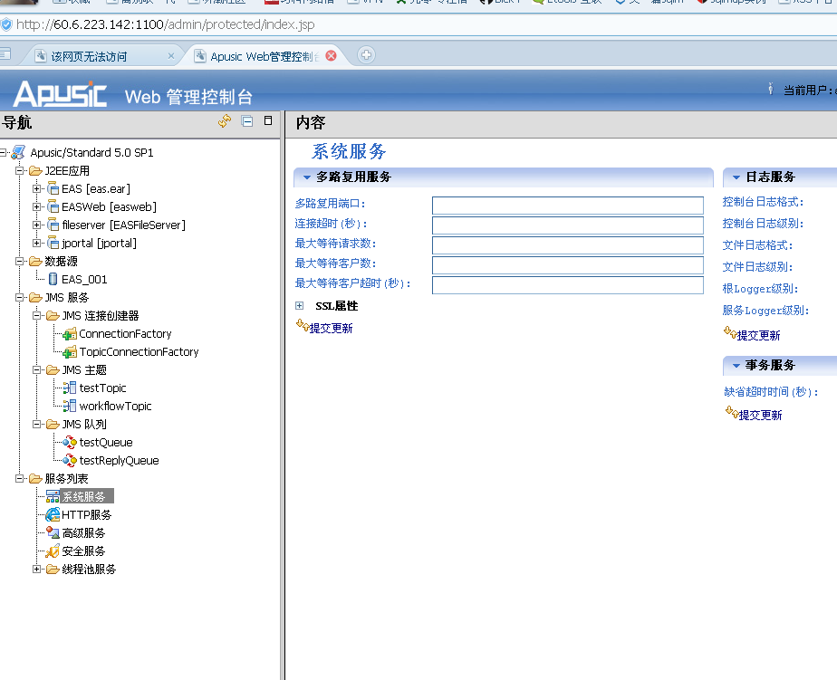Screen dimensions: 837x680
Task: Focus the 最大等待客户数 input field
Action: pyautogui.click(x=568, y=265)
